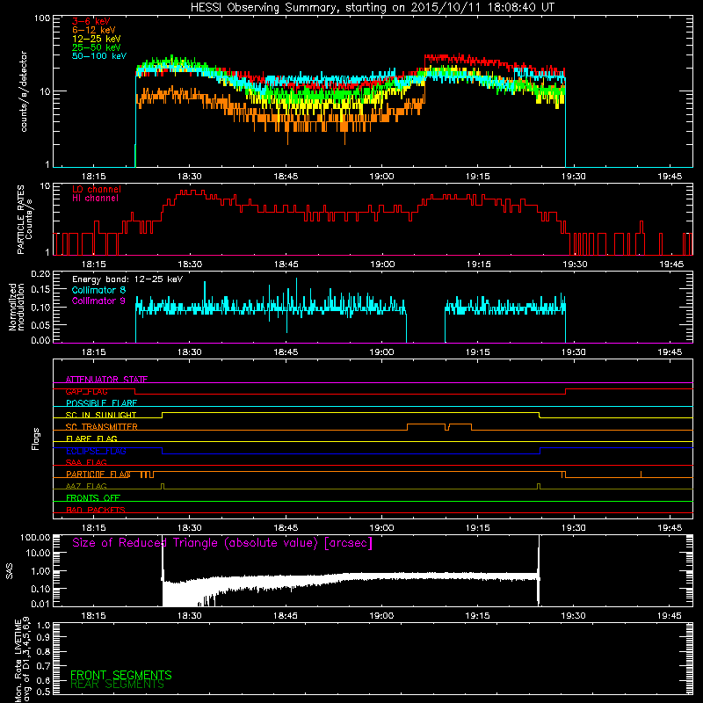Screen dimensions: 703x703
Task: Click 19:30 tick label under SAS plot
Action: [x=574, y=616]
